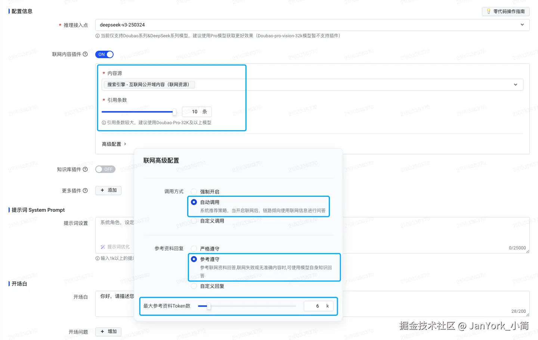The width and height of the screenshot is (538, 340).
Task: Select the 参考遵守 radio option
Action: (194, 259)
